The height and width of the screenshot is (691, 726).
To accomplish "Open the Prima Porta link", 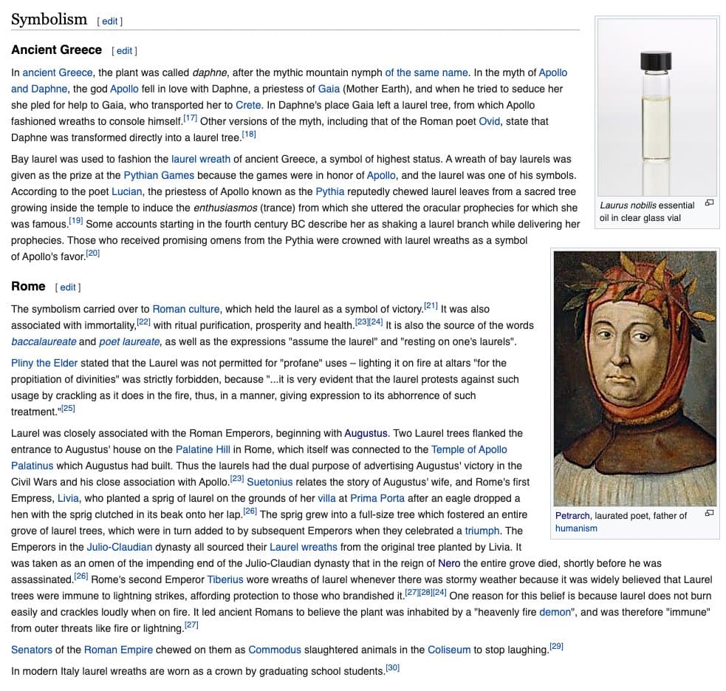I will point(377,498).
